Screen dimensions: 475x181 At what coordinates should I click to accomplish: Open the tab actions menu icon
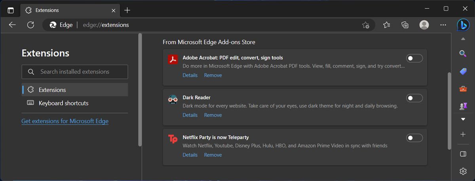click(11, 10)
